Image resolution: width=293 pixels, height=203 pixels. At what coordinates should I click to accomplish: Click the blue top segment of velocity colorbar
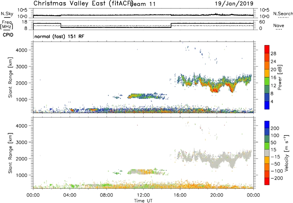pyautogui.click(x=267, y=125)
